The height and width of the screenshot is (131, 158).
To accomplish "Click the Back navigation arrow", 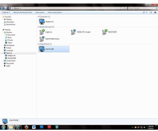I will pyautogui.click(x=2, y=8).
